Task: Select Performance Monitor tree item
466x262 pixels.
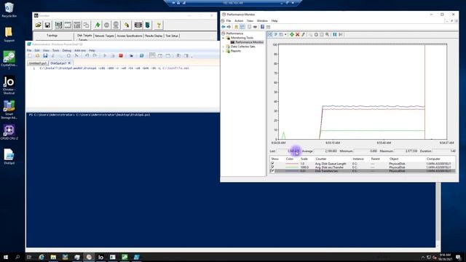Action: pos(249,42)
